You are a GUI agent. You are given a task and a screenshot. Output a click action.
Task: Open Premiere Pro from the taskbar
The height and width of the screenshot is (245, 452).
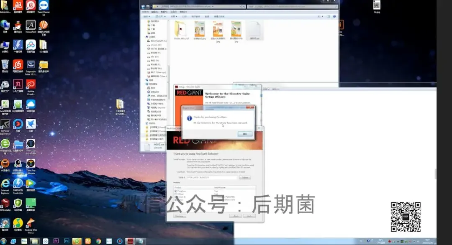tap(56, 241)
